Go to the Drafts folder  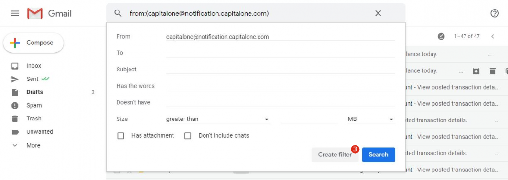[x=34, y=92]
